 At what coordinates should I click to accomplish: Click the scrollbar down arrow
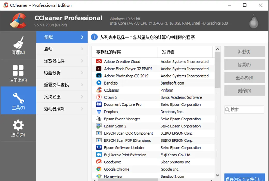[x=218, y=175]
